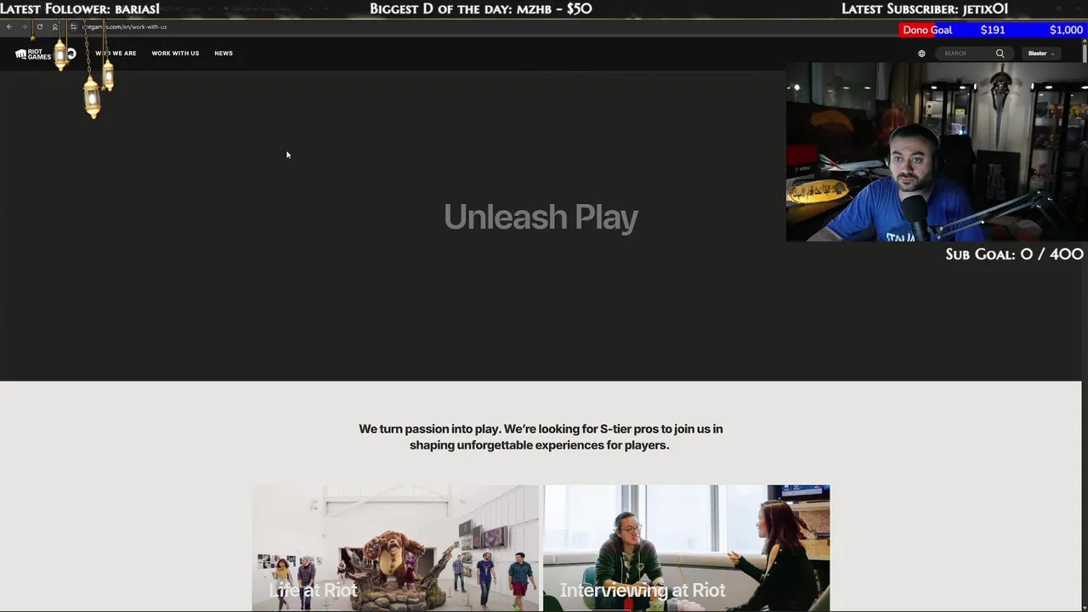Click the browser forward arrow
The image size is (1088, 612).
pyautogui.click(x=24, y=26)
